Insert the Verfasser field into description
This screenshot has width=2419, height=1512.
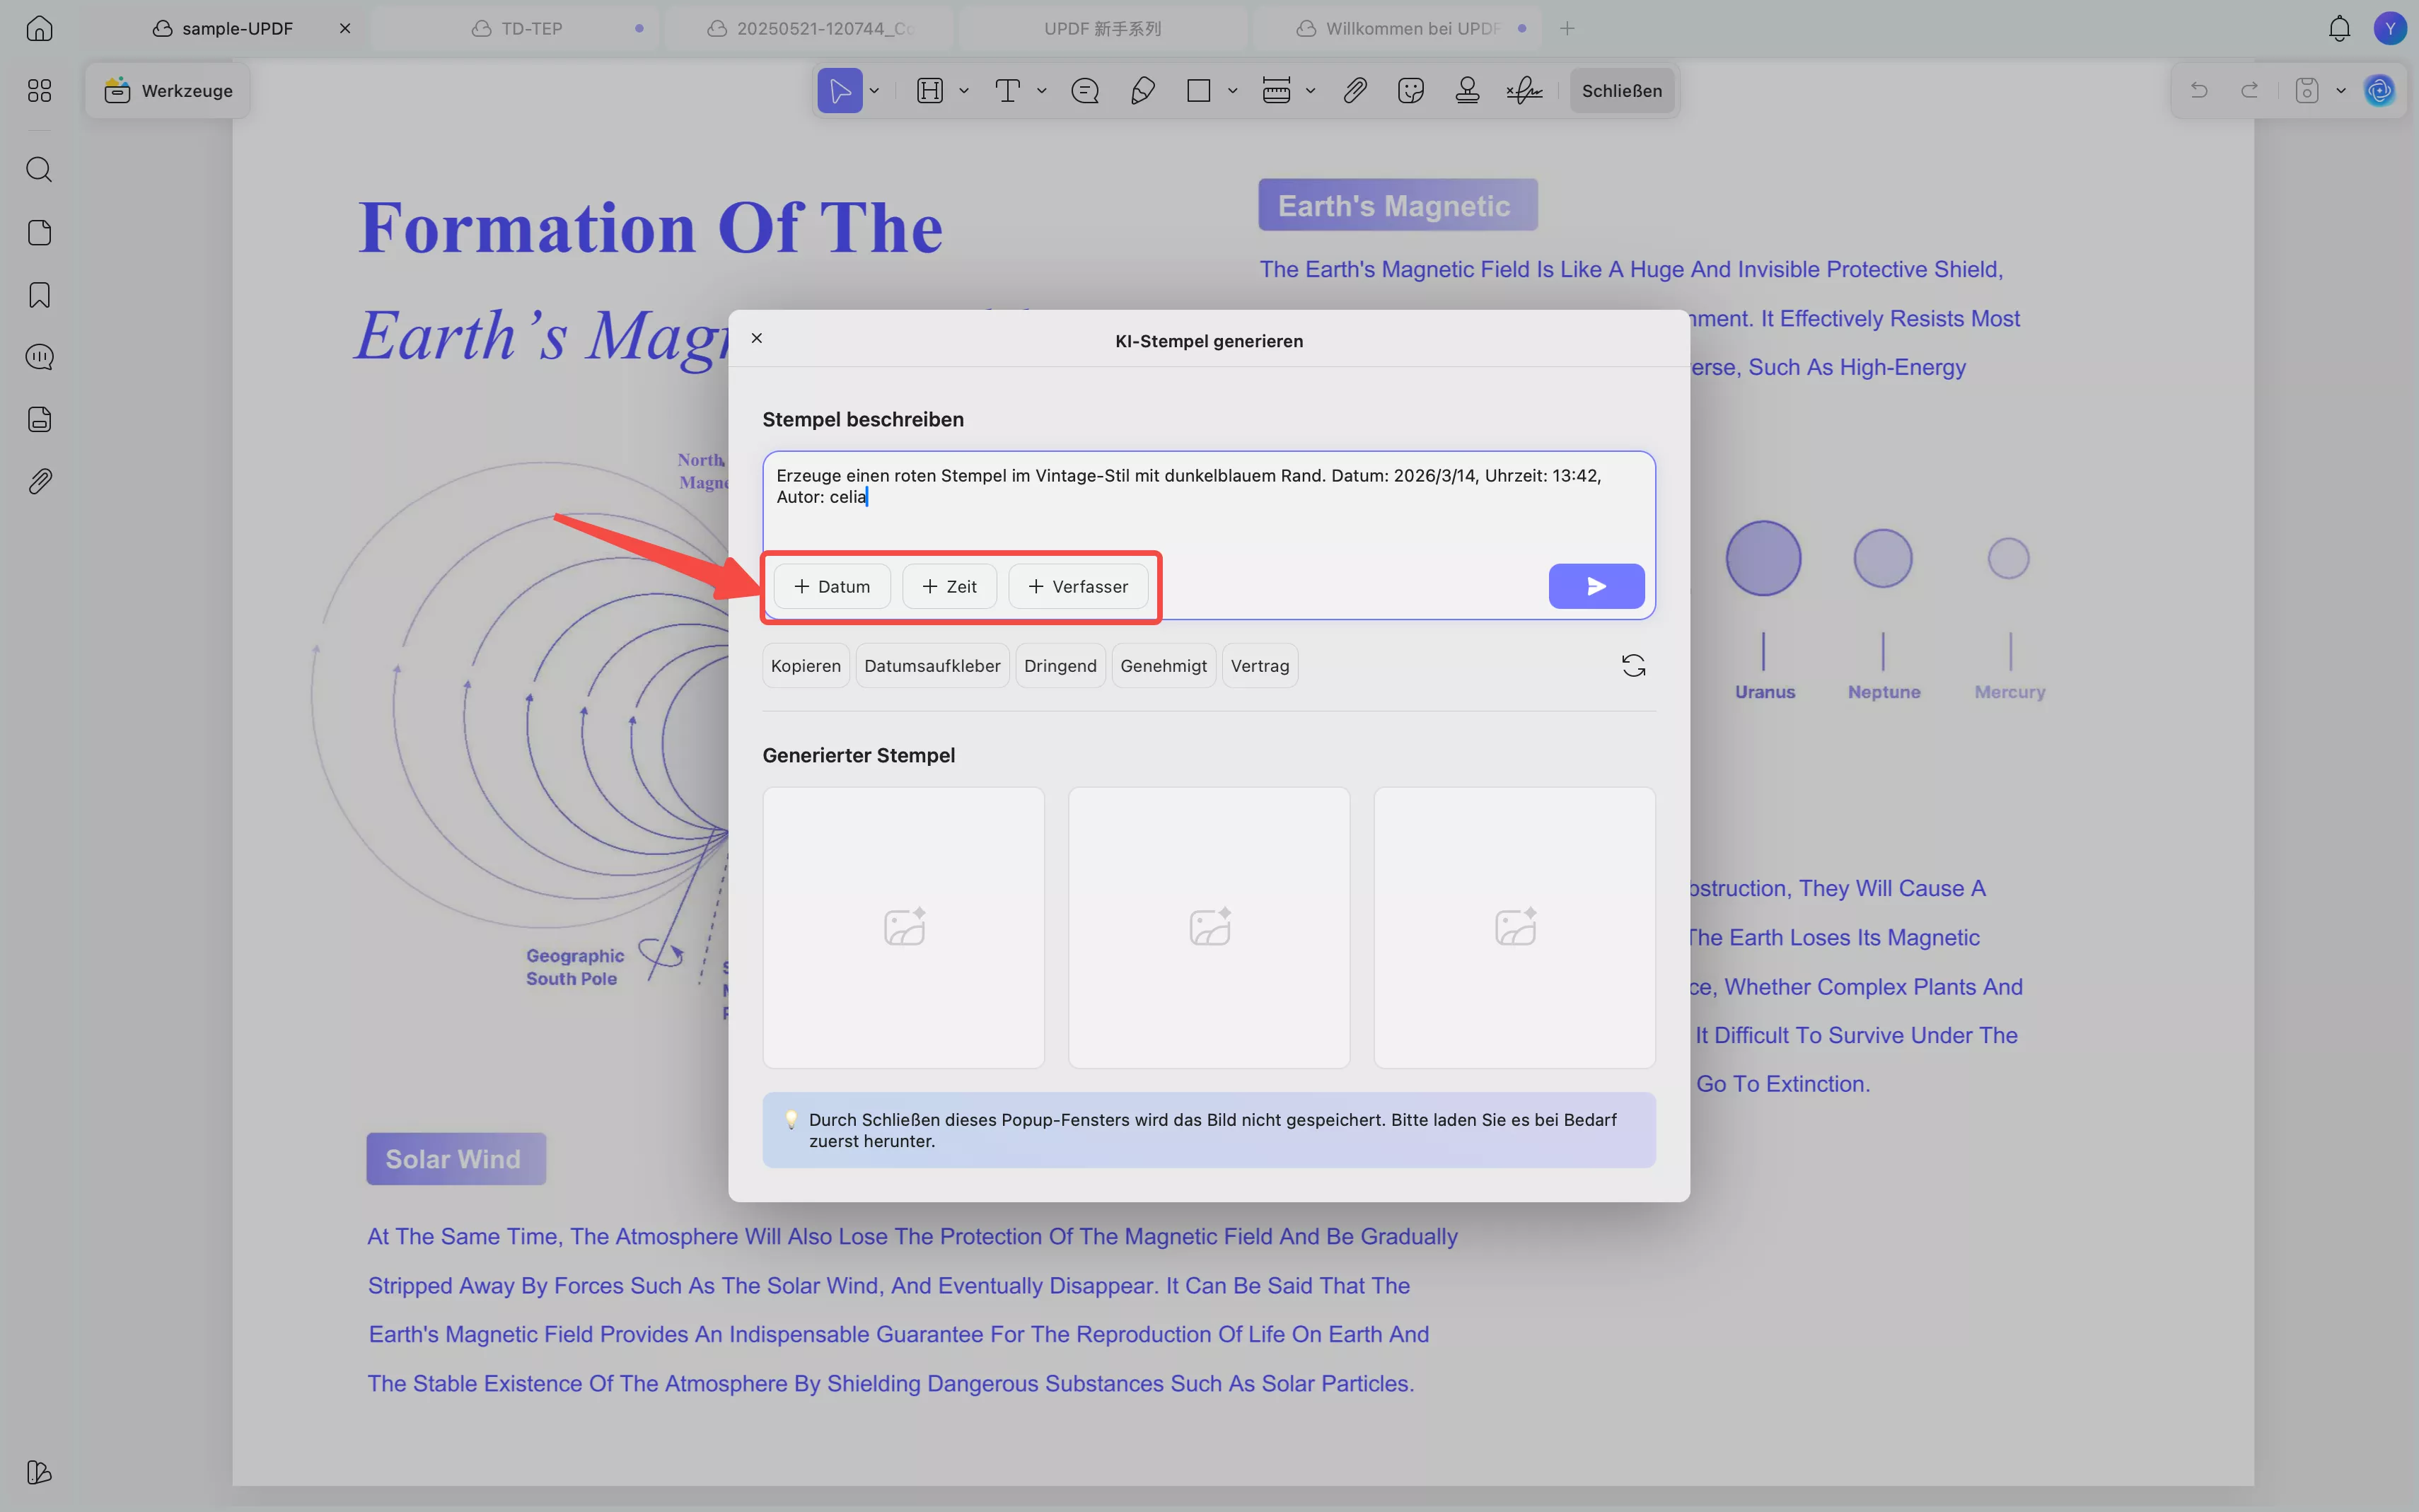pyautogui.click(x=1078, y=587)
